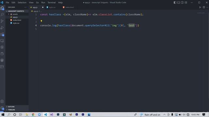Open the Run menu
The width and height of the screenshot is (209, 117).
coord(43,3)
